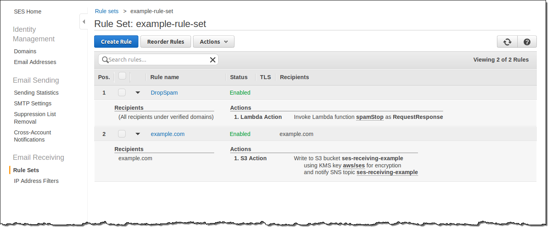Check the DropSpam rule checkbox
This screenshot has width=550, height=229.
click(x=122, y=92)
